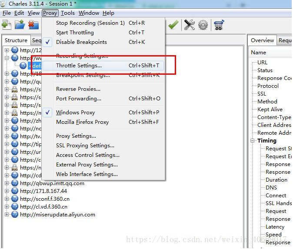Collapse the Timing section in Overview
Screen dimensions: 300x249
(253, 140)
